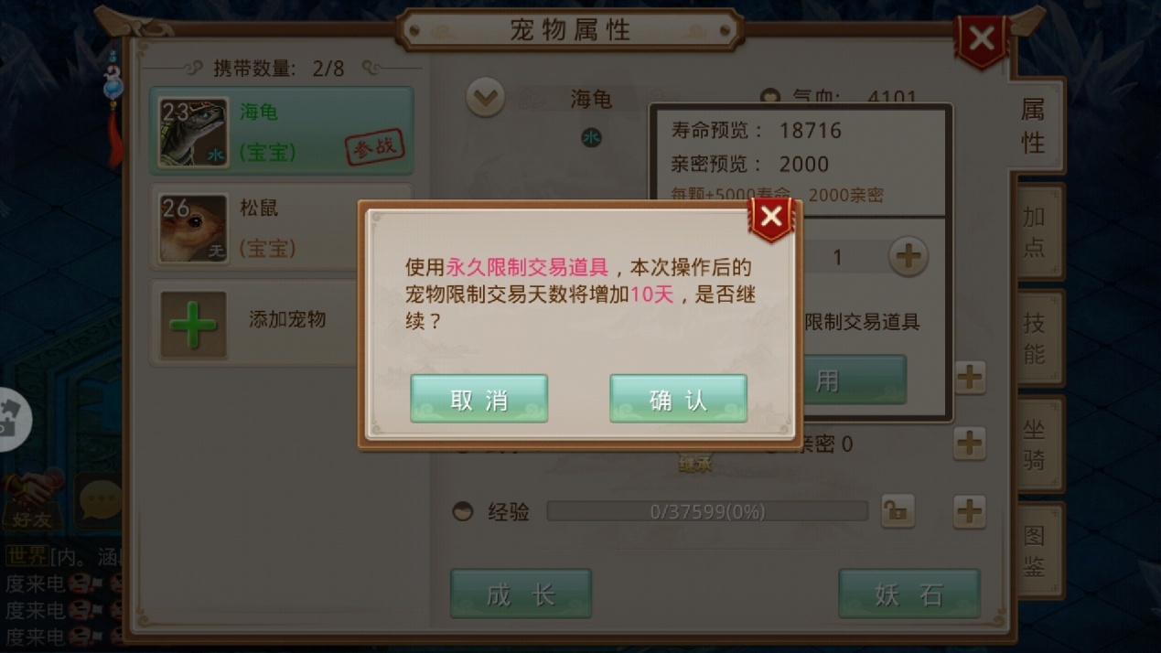The height and width of the screenshot is (653, 1161).
Task: Confirm the dialog with 确认 button
Action: click(x=678, y=399)
